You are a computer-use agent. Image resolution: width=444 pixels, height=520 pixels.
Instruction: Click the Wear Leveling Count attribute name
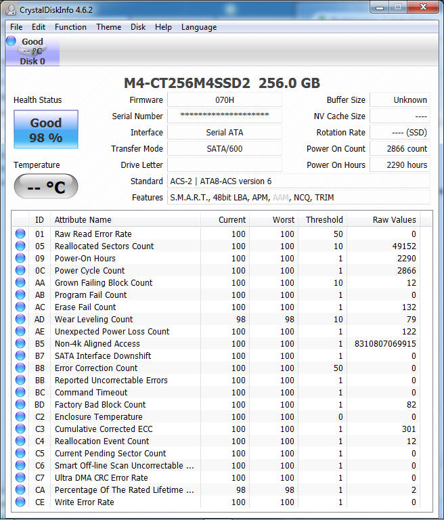pyautogui.click(x=94, y=319)
